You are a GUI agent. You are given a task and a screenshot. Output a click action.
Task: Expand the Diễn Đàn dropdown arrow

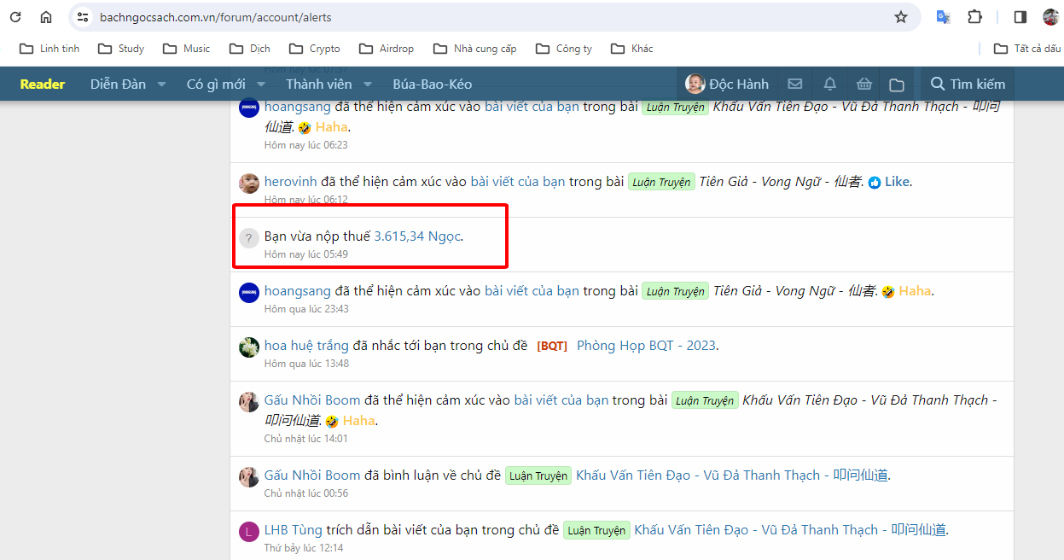(x=161, y=85)
